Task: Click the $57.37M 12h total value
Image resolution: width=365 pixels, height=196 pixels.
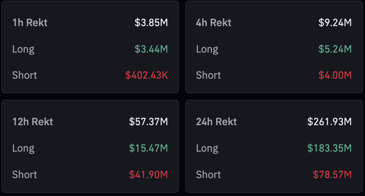Action: 148,122
